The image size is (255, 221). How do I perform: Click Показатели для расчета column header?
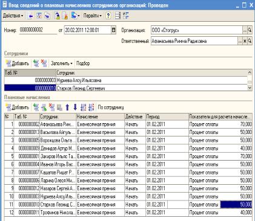click(x=220, y=117)
